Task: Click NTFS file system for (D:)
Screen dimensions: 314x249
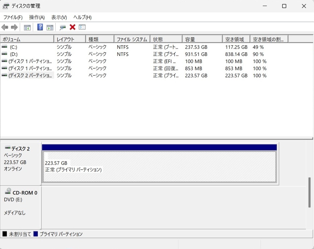Action: [x=123, y=54]
